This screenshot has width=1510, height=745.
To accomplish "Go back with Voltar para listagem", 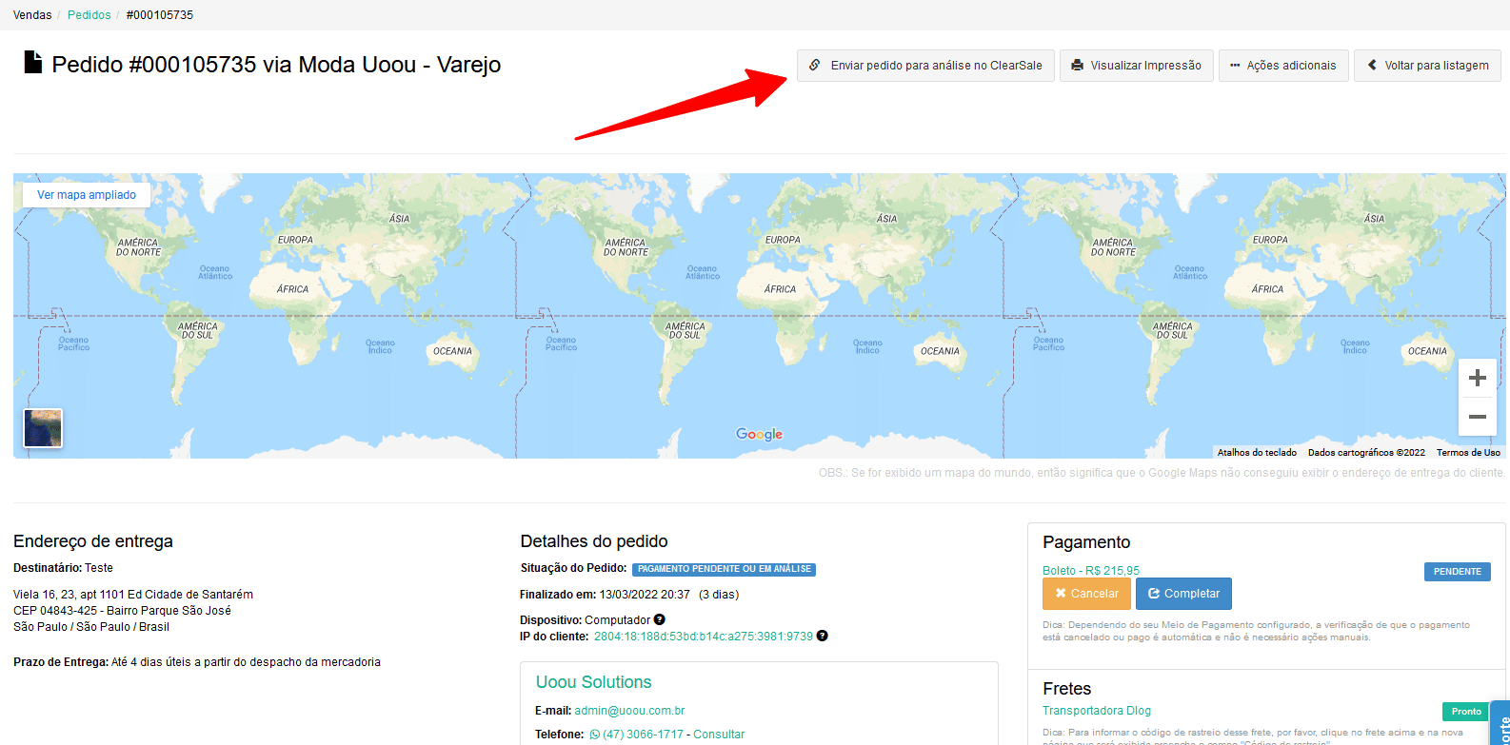I will [1428, 66].
